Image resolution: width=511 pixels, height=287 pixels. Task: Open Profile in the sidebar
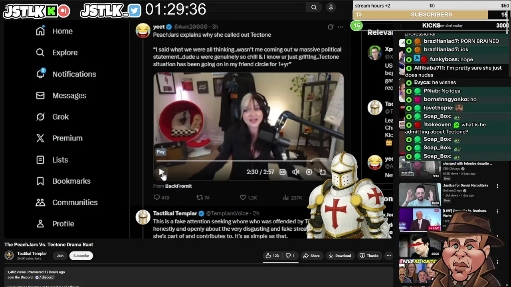point(55,224)
